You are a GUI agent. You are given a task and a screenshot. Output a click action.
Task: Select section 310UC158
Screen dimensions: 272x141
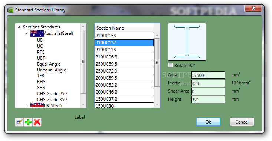click(124, 36)
